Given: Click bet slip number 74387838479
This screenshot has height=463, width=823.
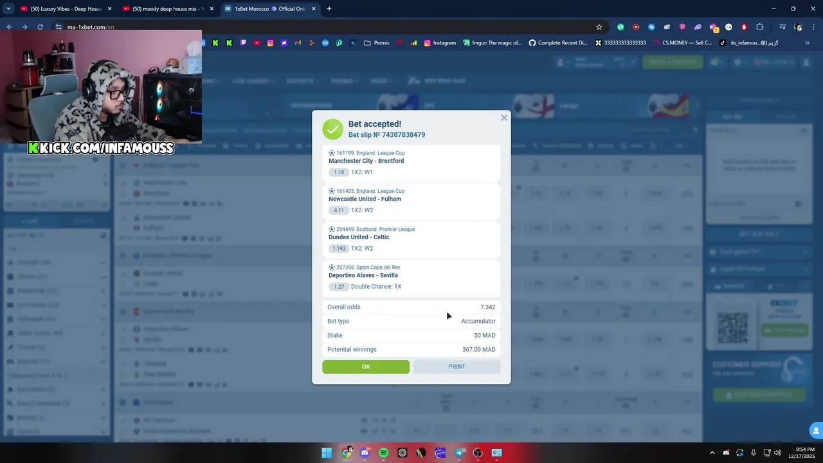Looking at the screenshot, I should [x=386, y=135].
